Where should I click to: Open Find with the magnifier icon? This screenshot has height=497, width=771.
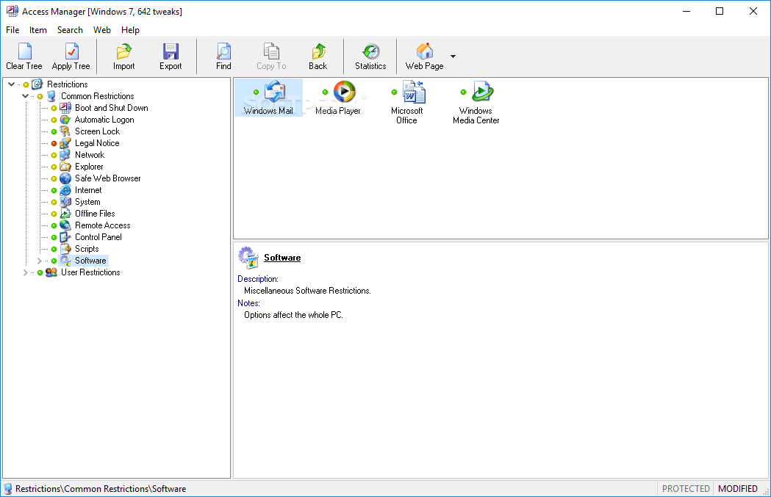223,51
